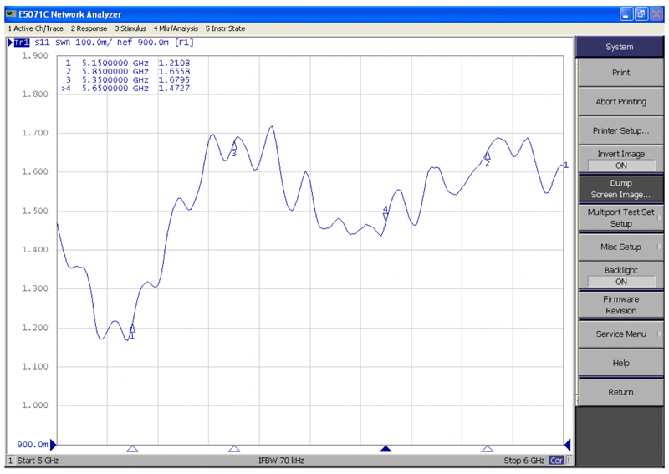Screen dimensions: 669x474
Task: Click marker 3 near the 1.68 peak
Action: pos(234,146)
